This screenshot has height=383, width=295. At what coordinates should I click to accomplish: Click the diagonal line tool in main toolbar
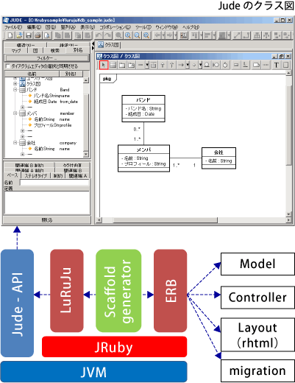[x=237, y=35]
